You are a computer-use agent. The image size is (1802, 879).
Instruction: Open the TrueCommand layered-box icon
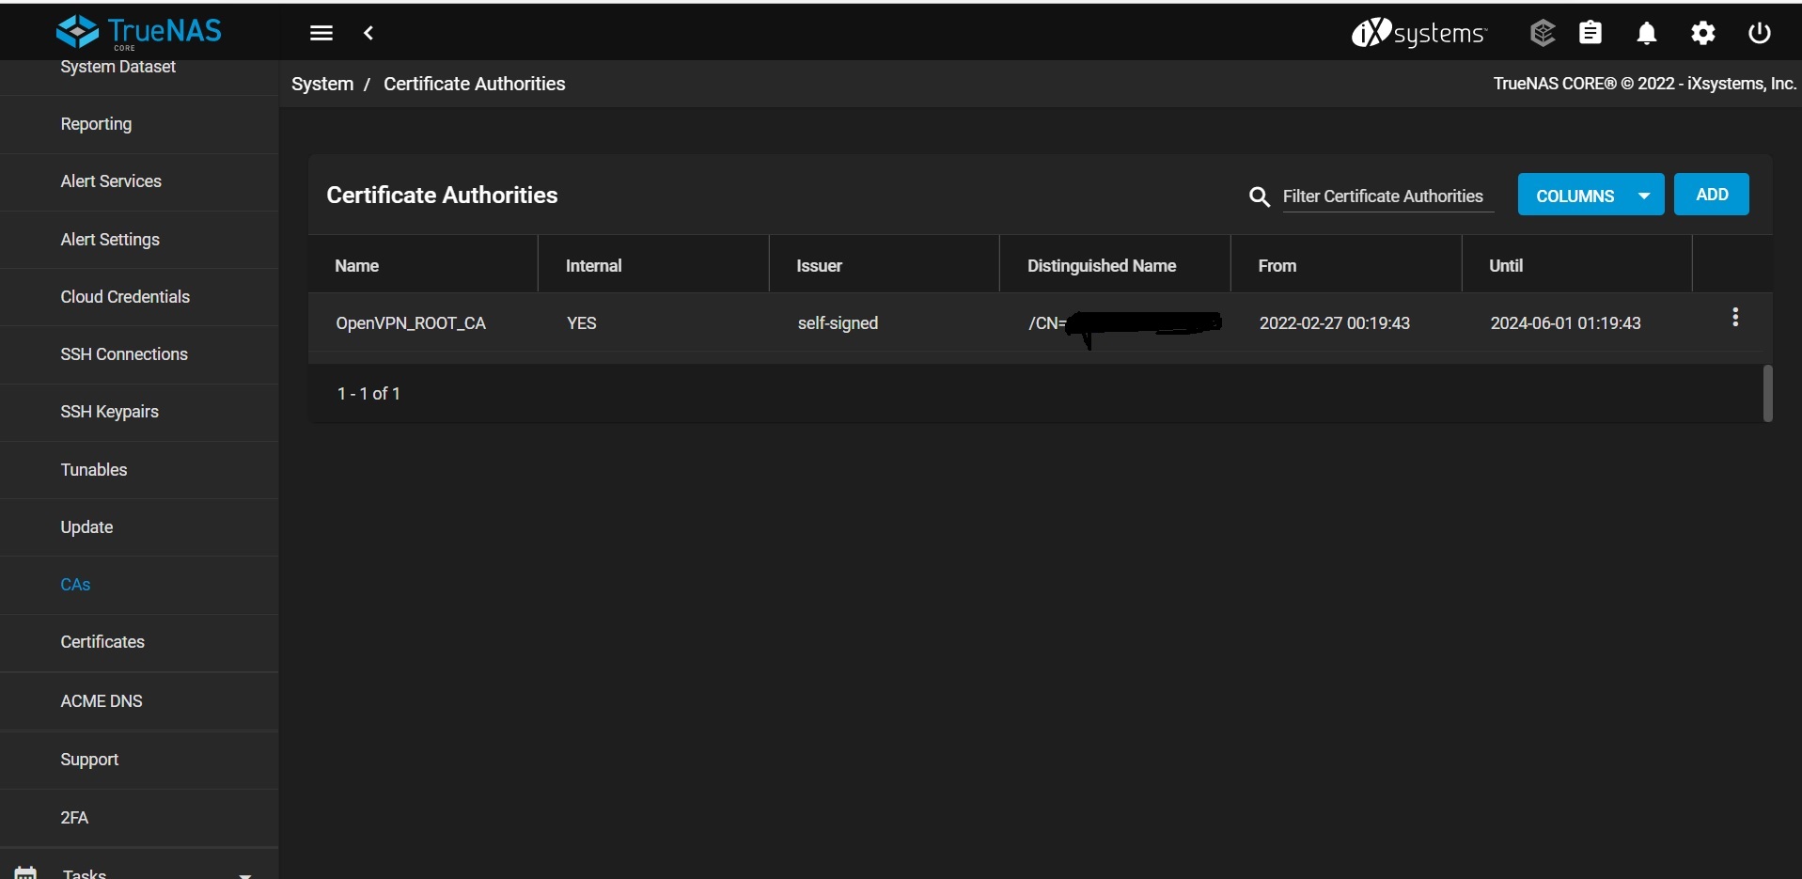click(x=1542, y=33)
